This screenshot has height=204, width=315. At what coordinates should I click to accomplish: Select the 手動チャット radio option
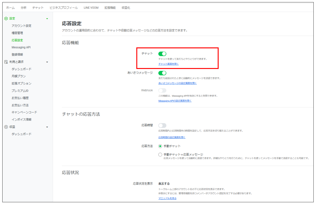point(160,146)
